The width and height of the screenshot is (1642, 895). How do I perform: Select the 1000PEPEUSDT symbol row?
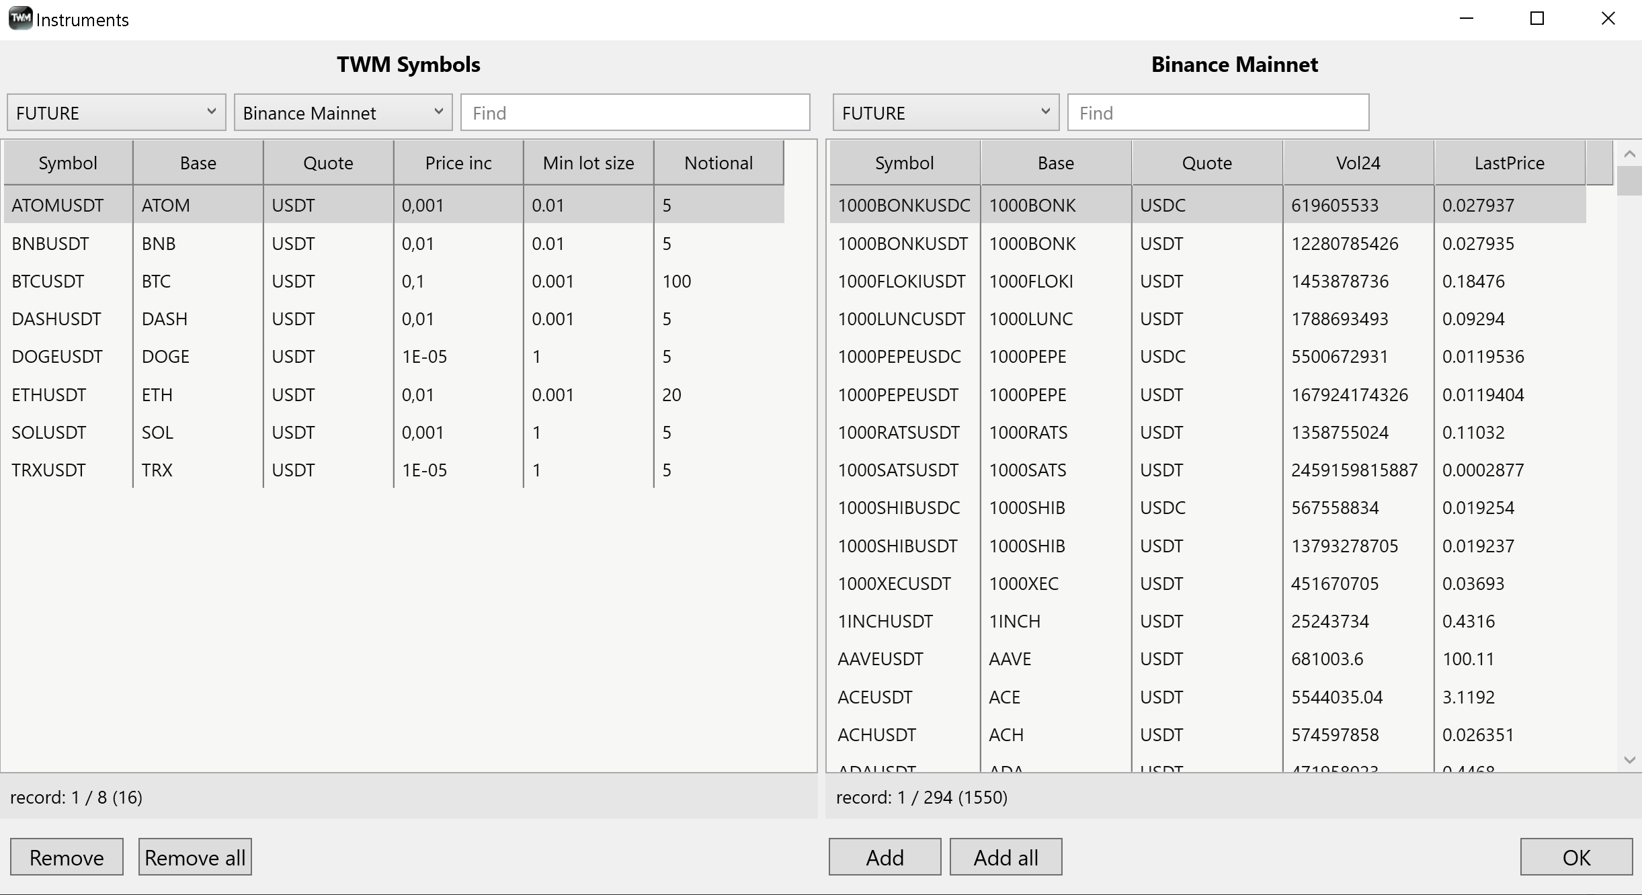[1208, 394]
